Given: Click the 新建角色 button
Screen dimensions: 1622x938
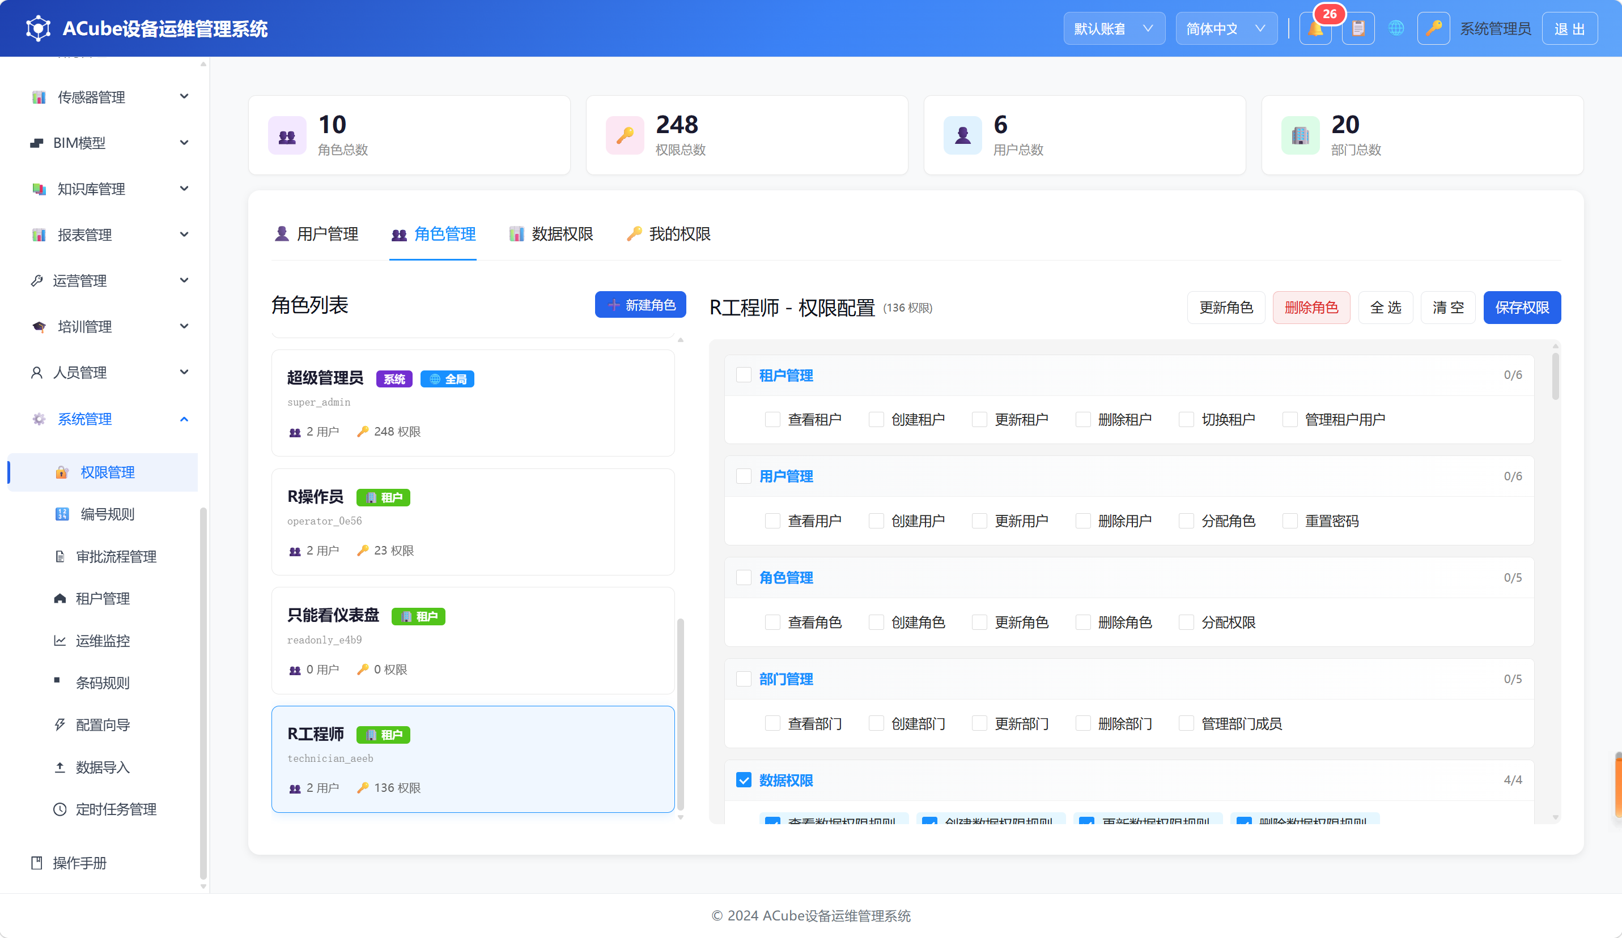Looking at the screenshot, I should pos(640,305).
